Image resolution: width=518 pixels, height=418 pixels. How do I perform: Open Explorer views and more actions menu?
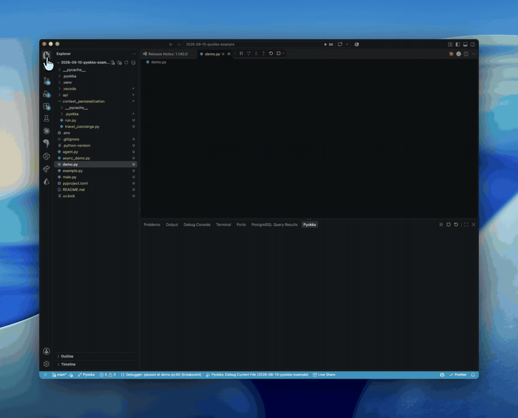(134, 54)
